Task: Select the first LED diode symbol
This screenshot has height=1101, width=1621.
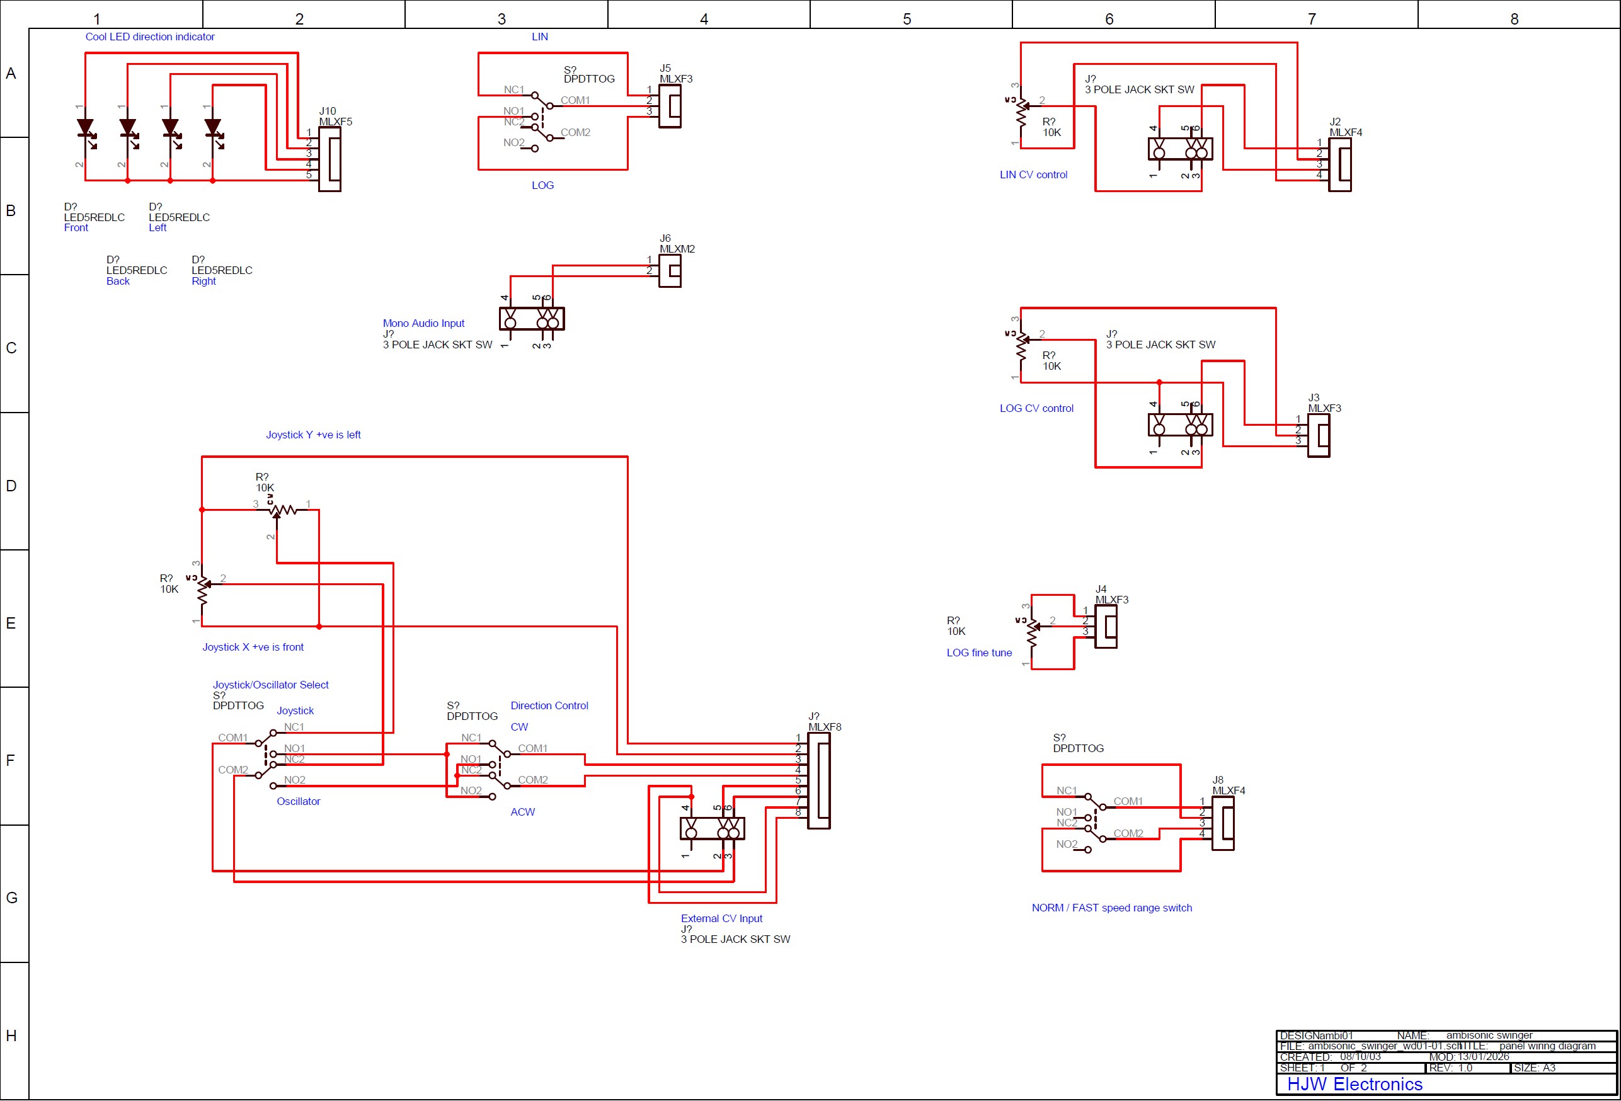Action: point(86,130)
